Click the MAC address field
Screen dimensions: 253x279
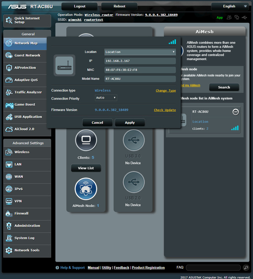pos(140,70)
